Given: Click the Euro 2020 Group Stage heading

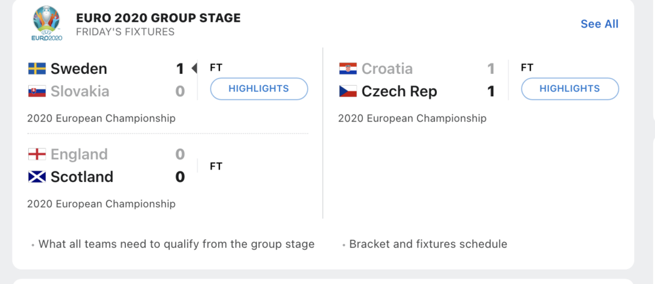Looking at the screenshot, I should [158, 18].
